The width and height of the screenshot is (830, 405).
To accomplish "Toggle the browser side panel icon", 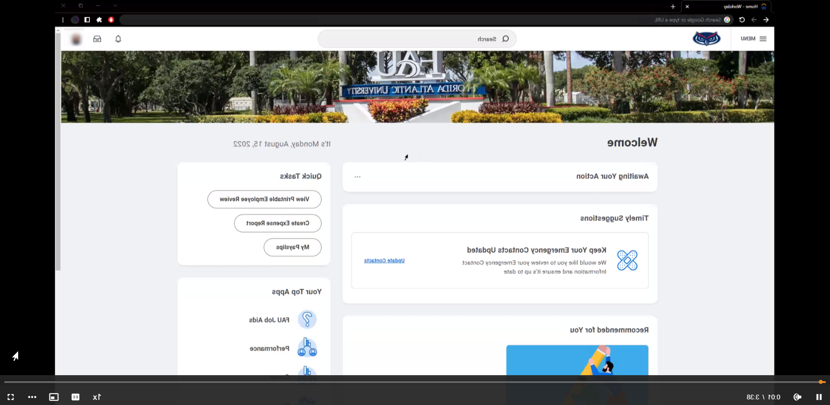I will pyautogui.click(x=87, y=19).
